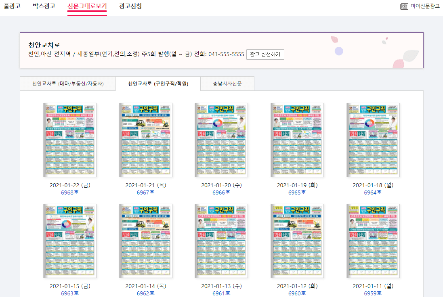Click the 6961호 issue link
The image size is (443, 297).
221,293
